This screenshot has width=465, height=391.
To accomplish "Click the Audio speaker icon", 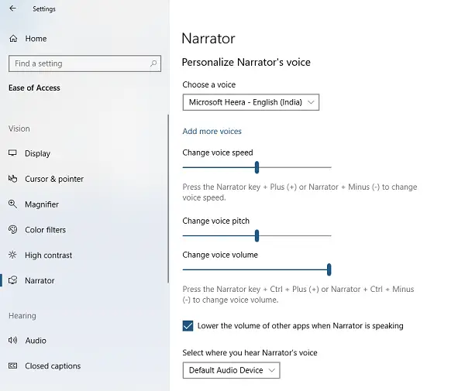I will click(12, 341).
